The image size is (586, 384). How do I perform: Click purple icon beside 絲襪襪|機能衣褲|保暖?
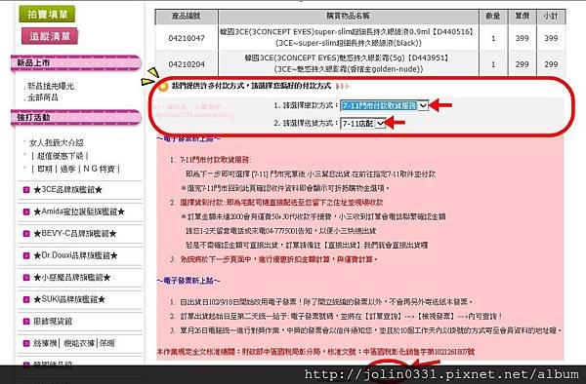pyautogui.click(x=26, y=343)
